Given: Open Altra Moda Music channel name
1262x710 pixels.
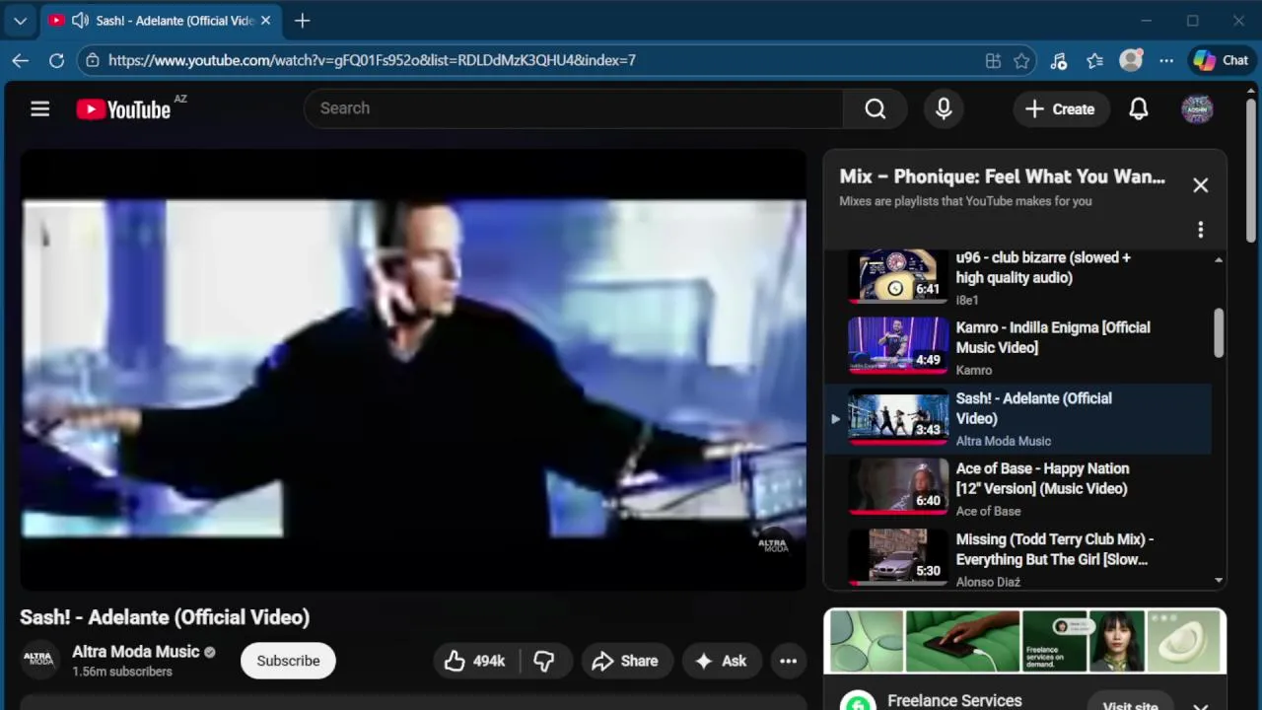Looking at the screenshot, I should click(136, 651).
